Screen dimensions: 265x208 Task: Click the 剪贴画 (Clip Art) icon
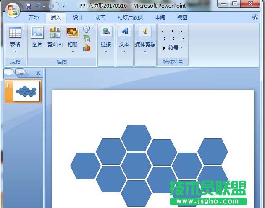[55, 33]
